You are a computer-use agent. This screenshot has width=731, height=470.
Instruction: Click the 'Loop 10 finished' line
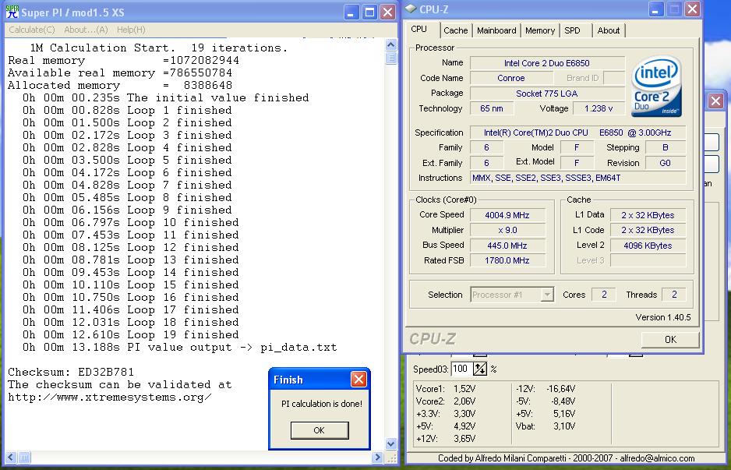[131, 222]
